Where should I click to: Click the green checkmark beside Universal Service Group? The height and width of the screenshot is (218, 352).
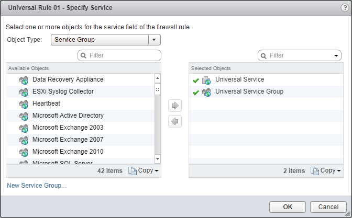[196, 92]
